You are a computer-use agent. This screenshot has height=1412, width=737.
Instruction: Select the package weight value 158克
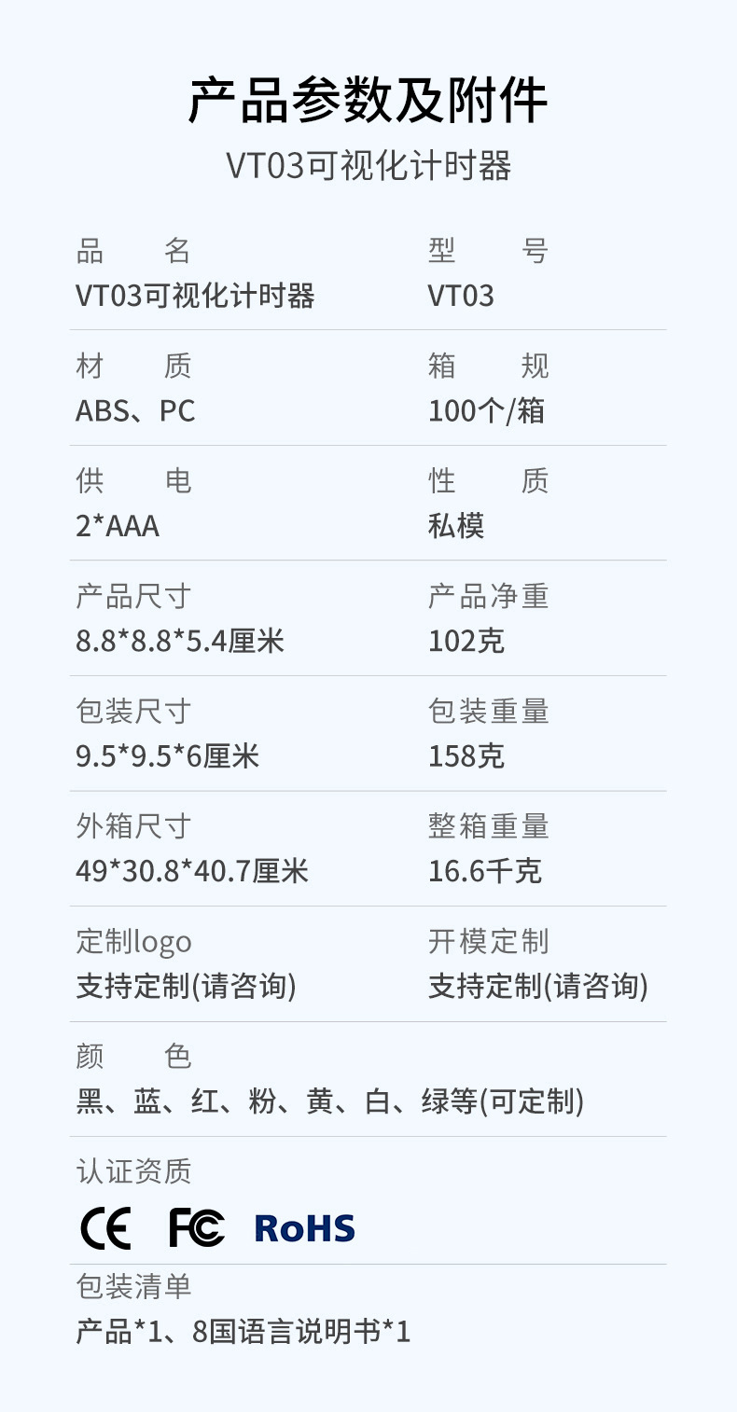(x=466, y=756)
